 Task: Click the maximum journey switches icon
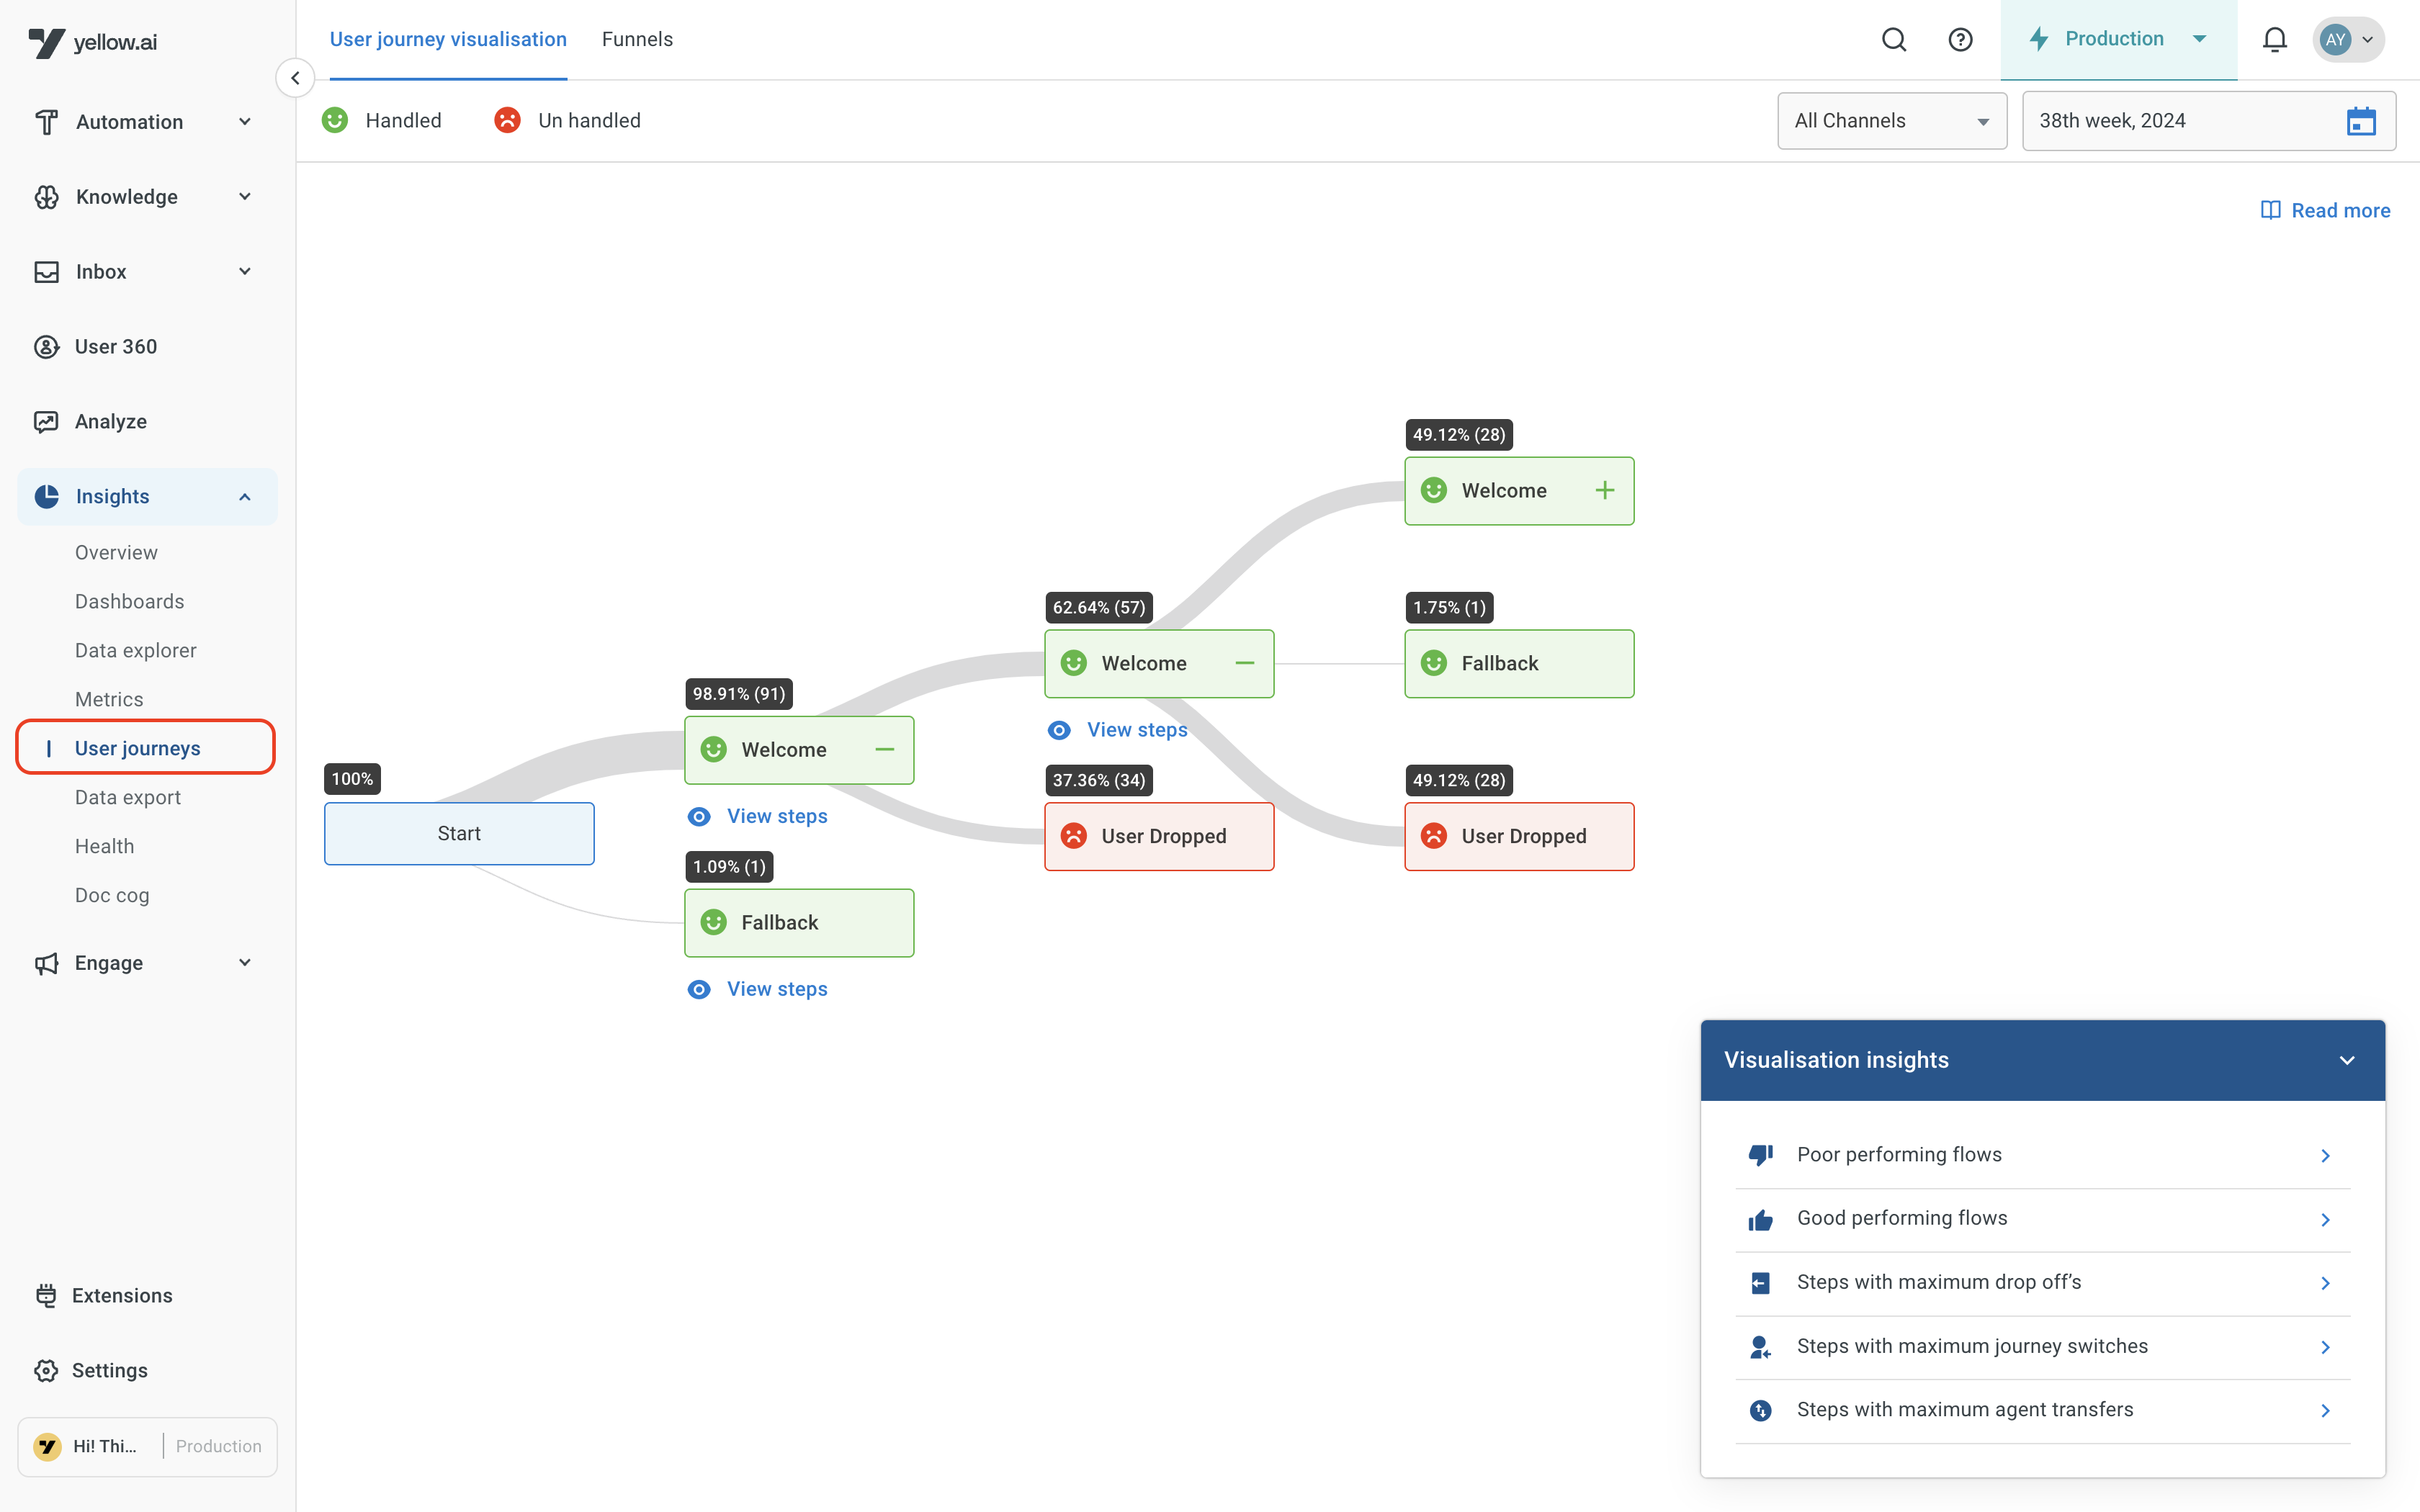click(x=1761, y=1347)
